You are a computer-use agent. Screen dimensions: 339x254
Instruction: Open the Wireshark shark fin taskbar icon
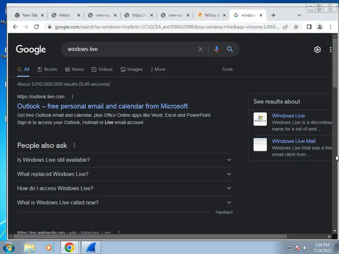91,247
